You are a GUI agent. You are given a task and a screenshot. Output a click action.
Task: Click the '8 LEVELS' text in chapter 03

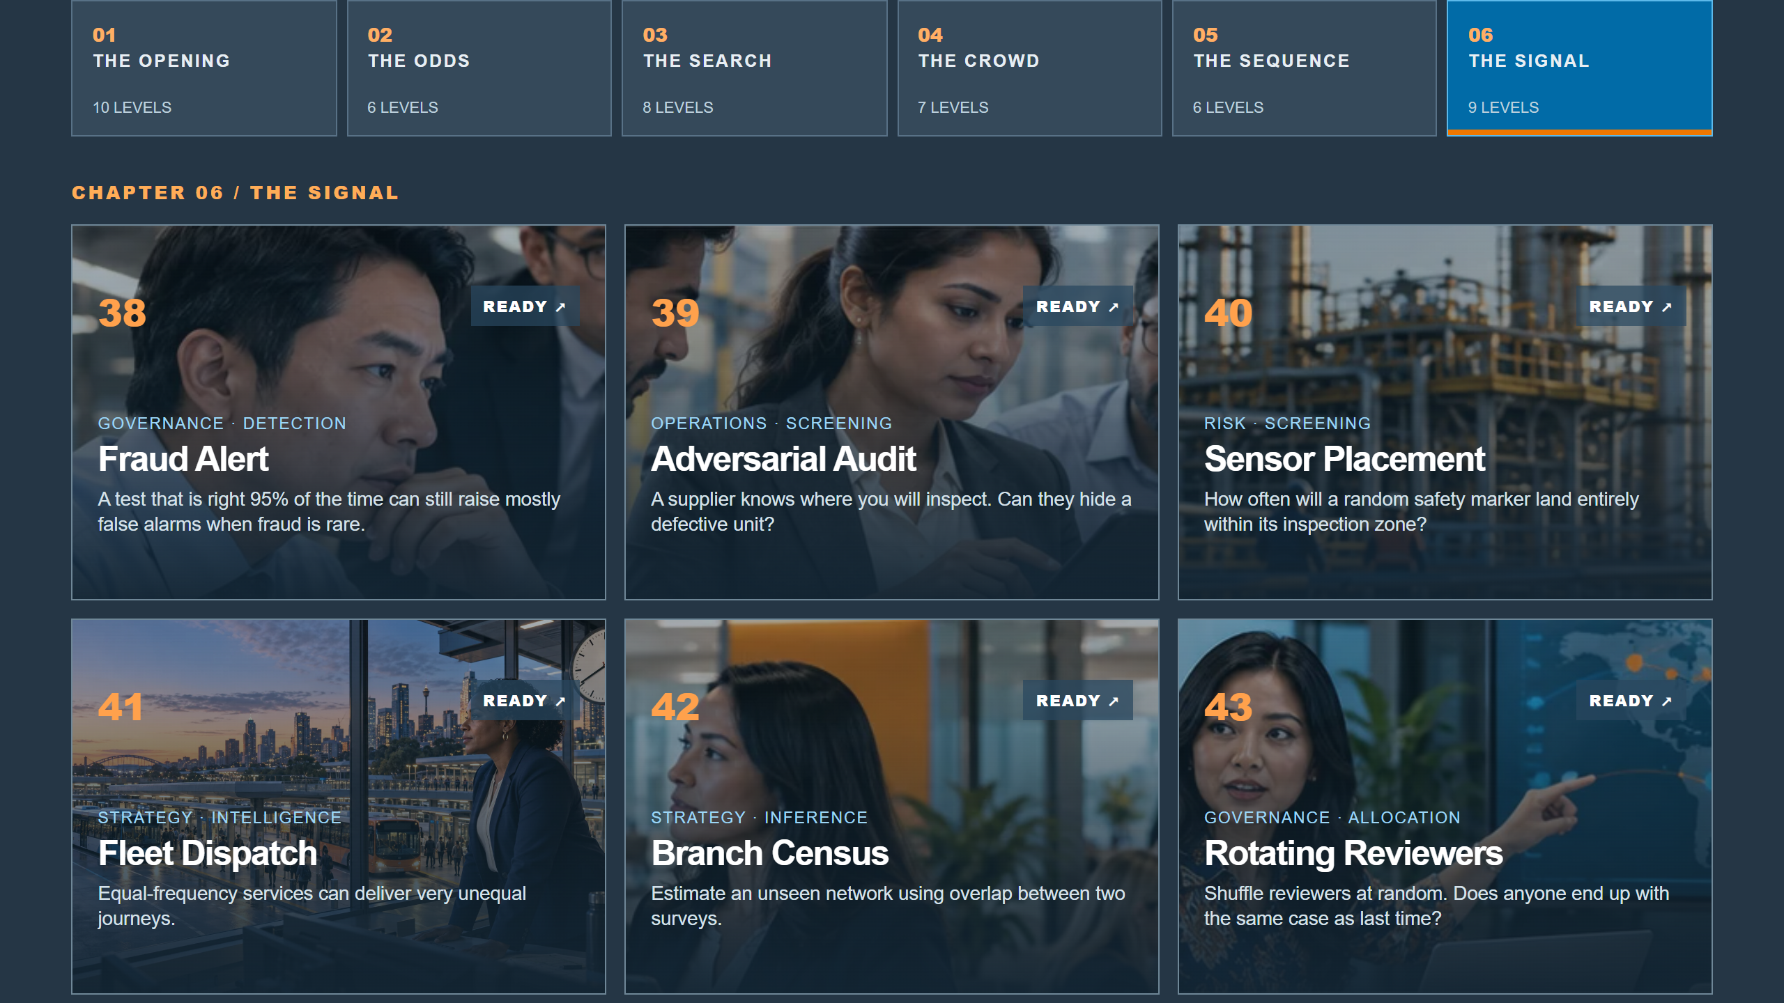pos(677,107)
